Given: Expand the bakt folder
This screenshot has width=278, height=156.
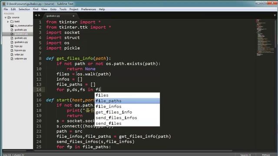Looking at the screenshot, I should [x=8, y=22].
